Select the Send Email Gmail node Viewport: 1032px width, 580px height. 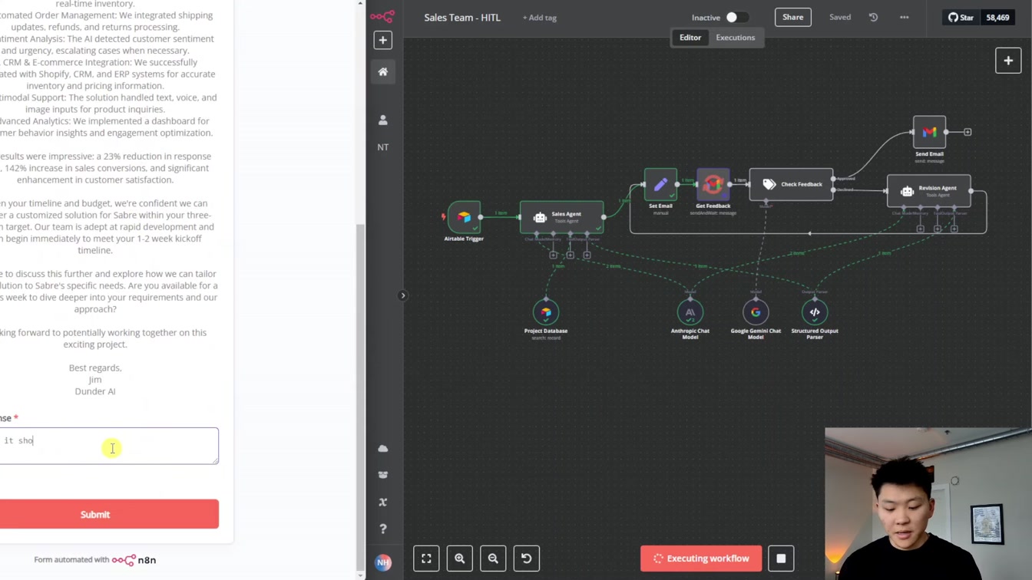[x=929, y=132]
